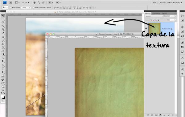
Task: Click the foreground color swatch
Action: tap(2, 96)
